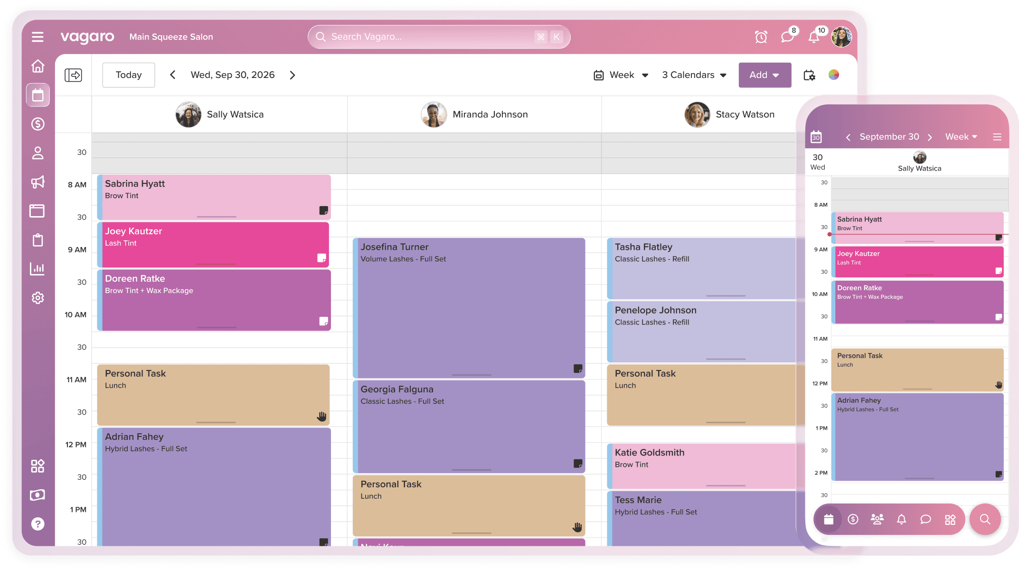The image size is (1019, 570).
Task: Open the Joey Kautzer Lash Tint appointment
Action: (x=214, y=245)
